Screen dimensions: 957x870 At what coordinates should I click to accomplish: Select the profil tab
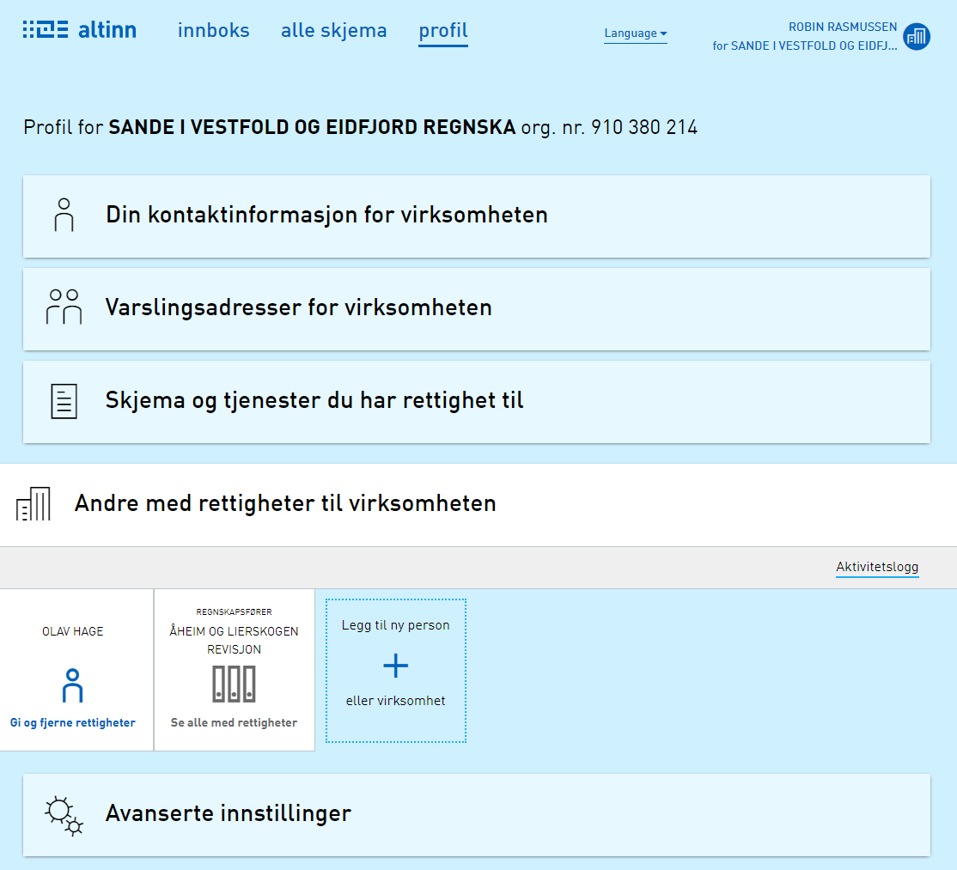(443, 31)
